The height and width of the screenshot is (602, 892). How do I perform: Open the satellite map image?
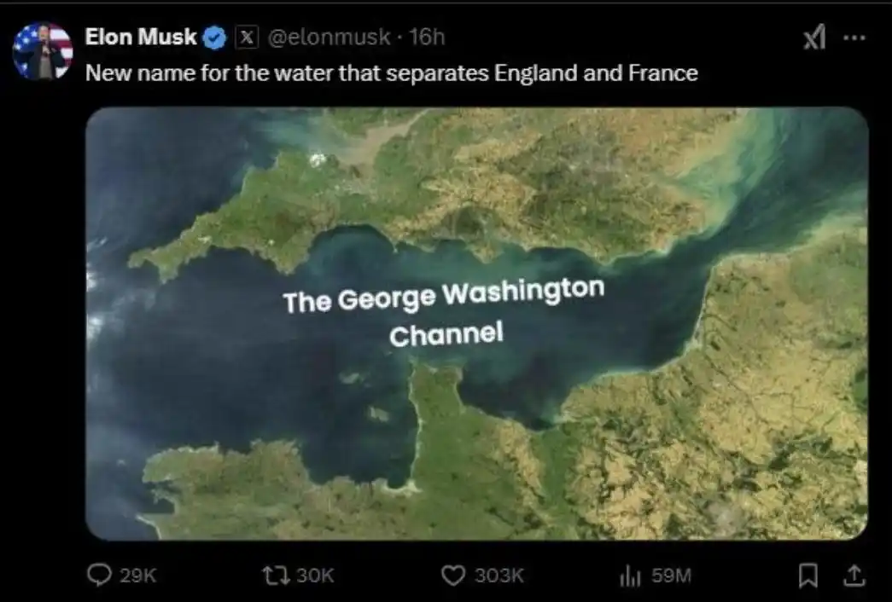click(476, 324)
